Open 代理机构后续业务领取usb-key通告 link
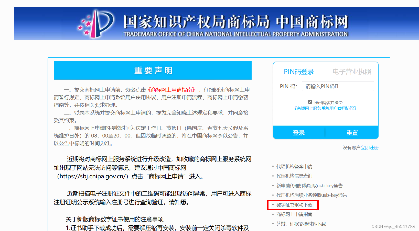The image size is (419, 231). [x=312, y=195]
